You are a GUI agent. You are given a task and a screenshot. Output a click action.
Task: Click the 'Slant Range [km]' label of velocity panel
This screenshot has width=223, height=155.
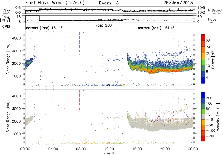[x=8, y=117]
